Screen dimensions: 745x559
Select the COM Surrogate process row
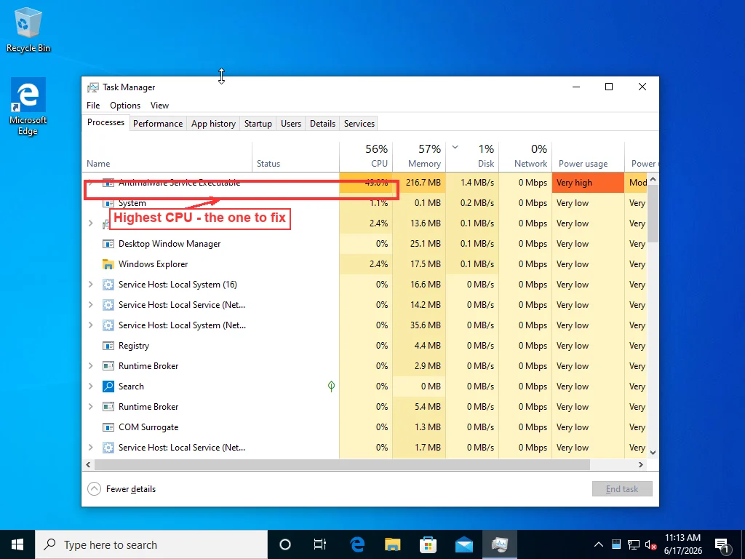[365, 427]
